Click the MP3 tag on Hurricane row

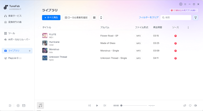(138, 43)
